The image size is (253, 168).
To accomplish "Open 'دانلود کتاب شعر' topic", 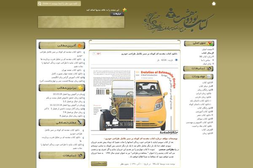I will pyautogui.click(x=204, y=115).
